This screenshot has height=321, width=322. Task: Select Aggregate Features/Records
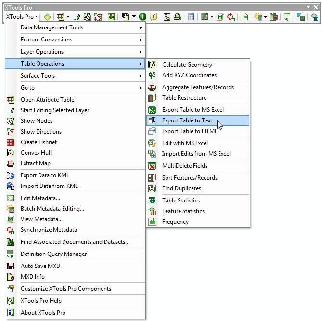[198, 87]
